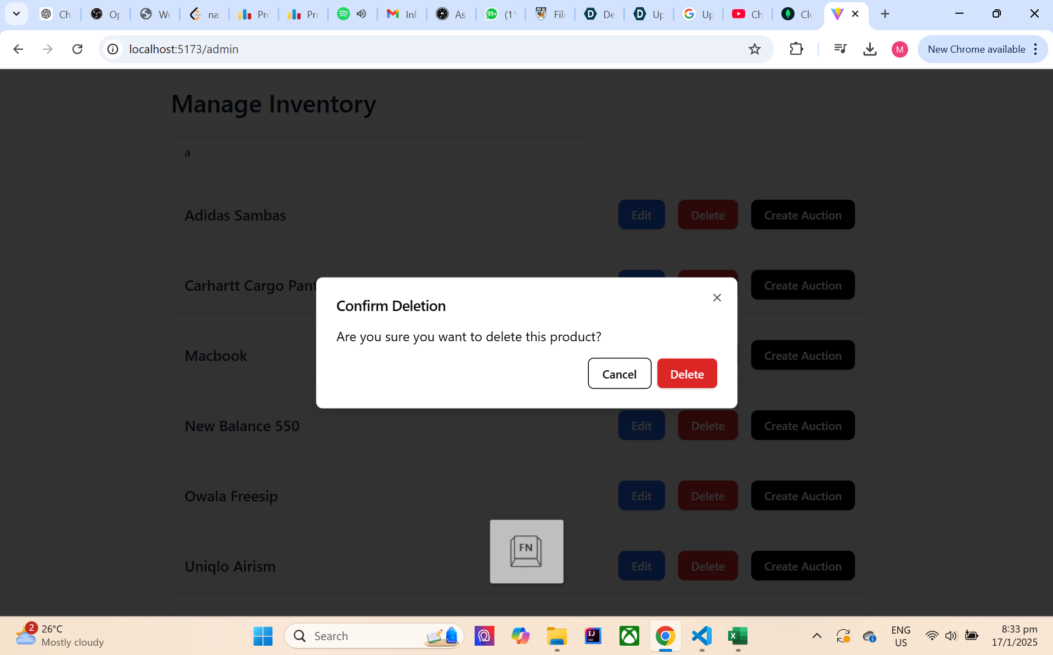This screenshot has height=655, width=1053.
Task: Open Visual Studio Code from the taskbar
Action: [702, 636]
